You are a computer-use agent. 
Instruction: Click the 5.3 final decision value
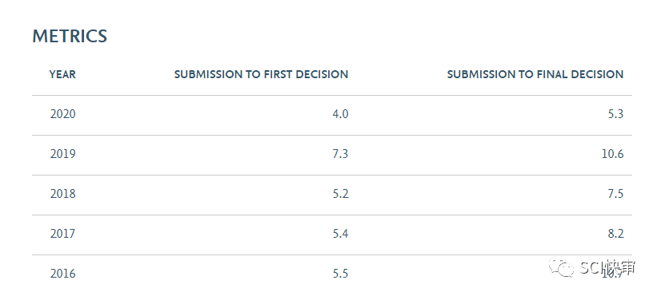tap(615, 114)
